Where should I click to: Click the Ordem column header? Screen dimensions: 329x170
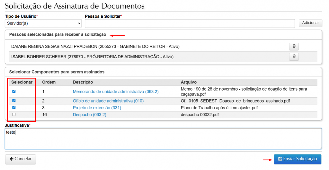(49, 82)
